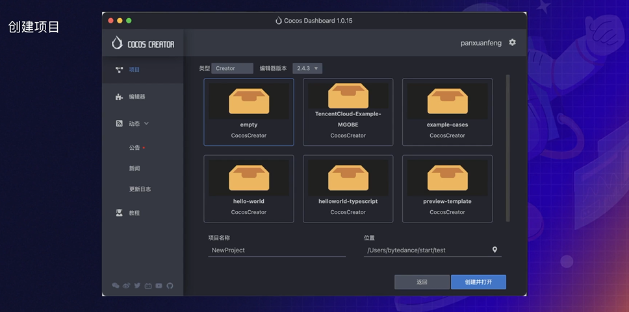The height and width of the screenshot is (312, 629).
Task: Click the 教程 graduate icon
Action: [119, 213]
